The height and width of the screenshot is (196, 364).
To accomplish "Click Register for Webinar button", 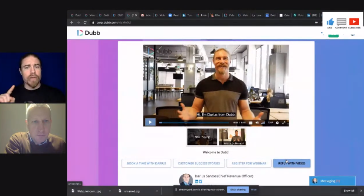I will point(249,164).
